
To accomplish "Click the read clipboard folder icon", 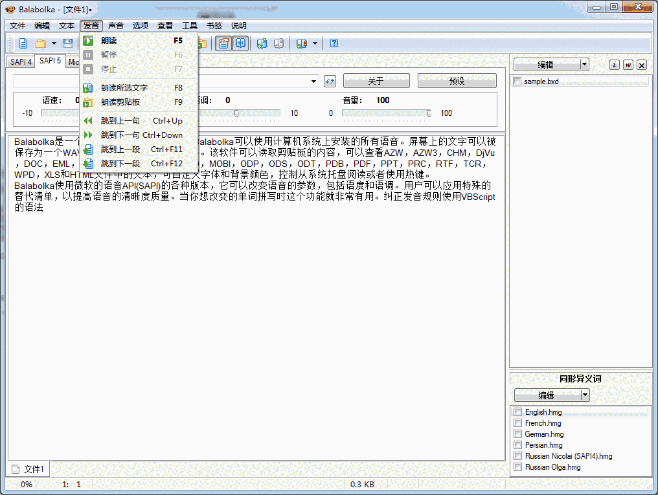I will click(87, 102).
